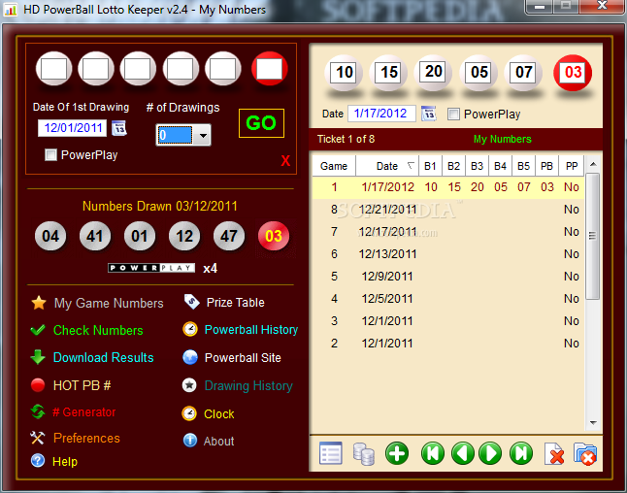Open My Game Numbers link
Viewport: 627px width, 493px height.
(x=109, y=303)
